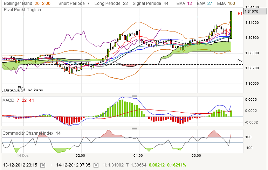Click the MACD indicator label
This screenshot has height=170, width=268.
tap(8, 100)
